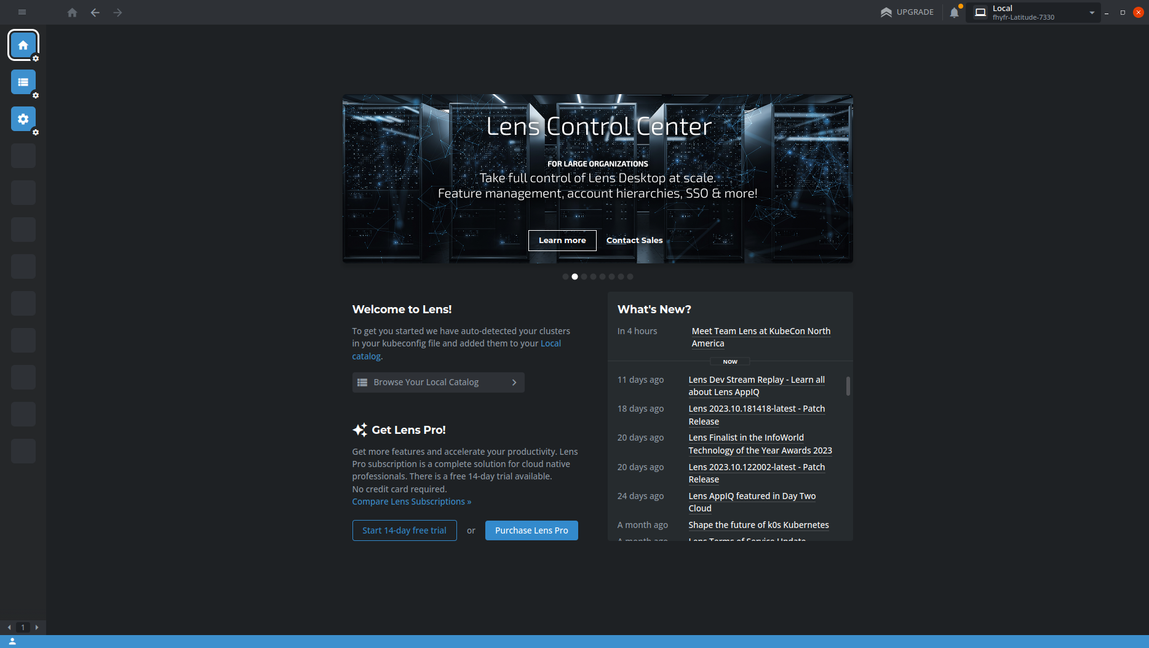
Task: Open the hamburger menu in the top bar
Action: 22,12
